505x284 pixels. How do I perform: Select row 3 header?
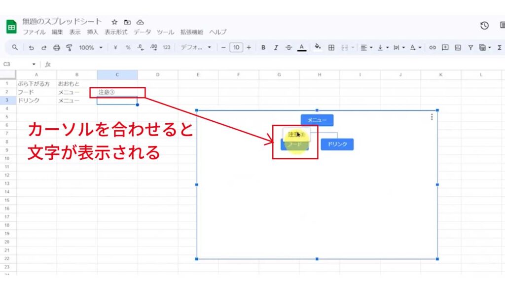8,101
